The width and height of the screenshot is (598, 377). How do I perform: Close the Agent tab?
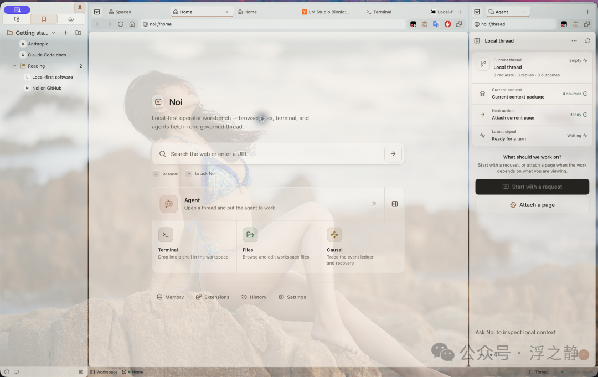pos(524,12)
